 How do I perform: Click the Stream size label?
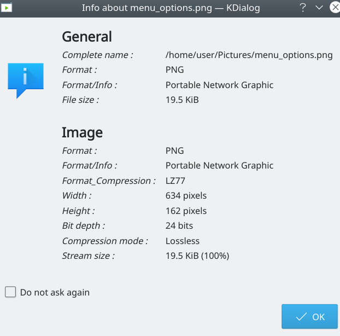click(88, 256)
